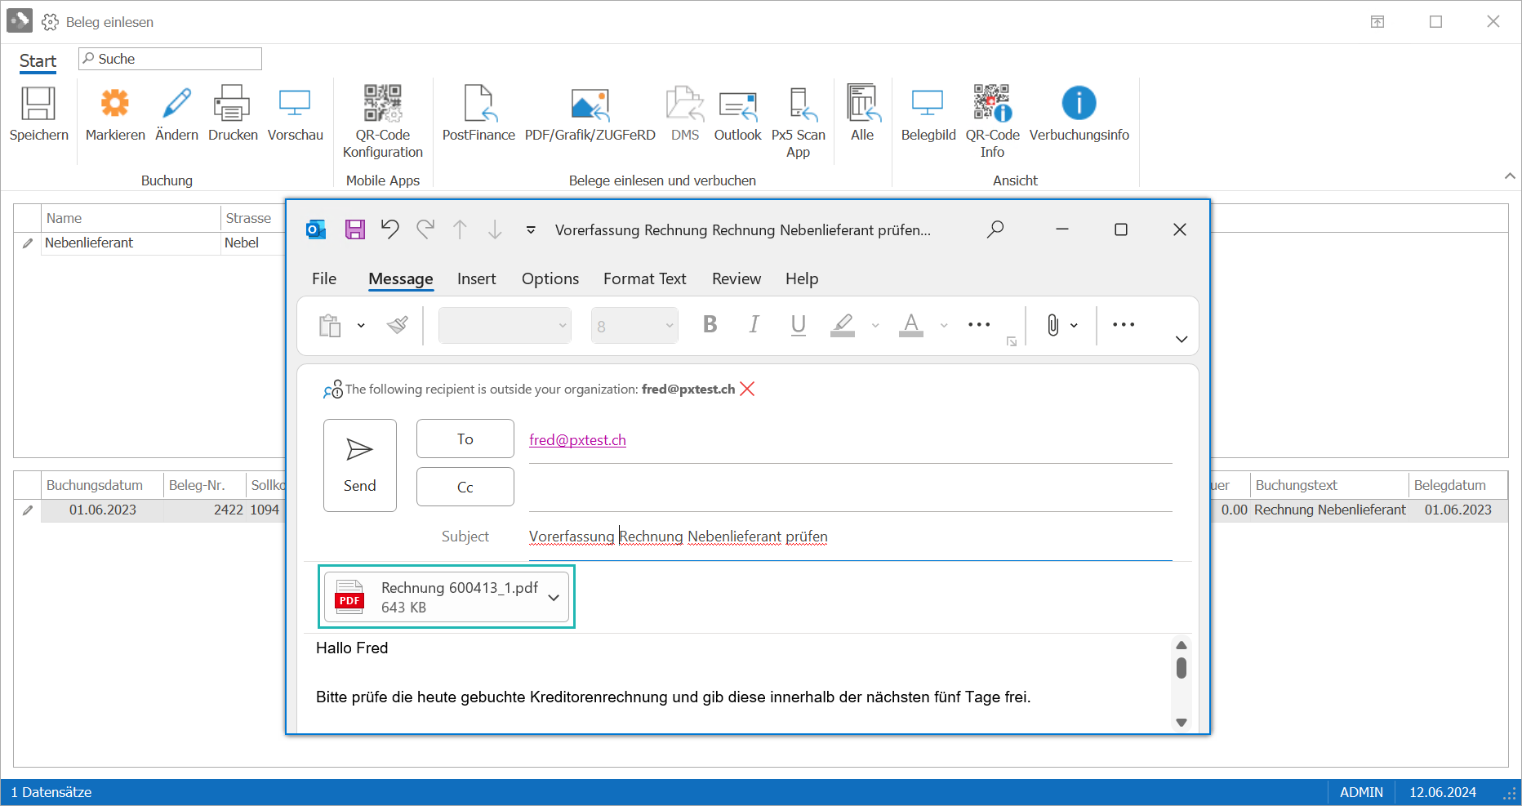Switch to the Format Text tab
The width and height of the screenshot is (1522, 806).
[x=645, y=278]
